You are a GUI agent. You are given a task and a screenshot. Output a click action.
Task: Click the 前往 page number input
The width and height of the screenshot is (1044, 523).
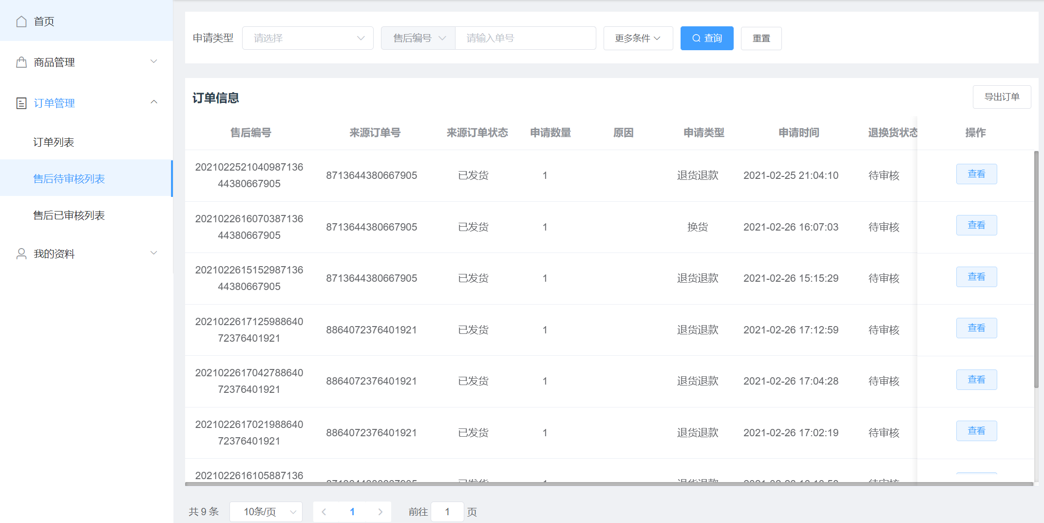click(447, 512)
